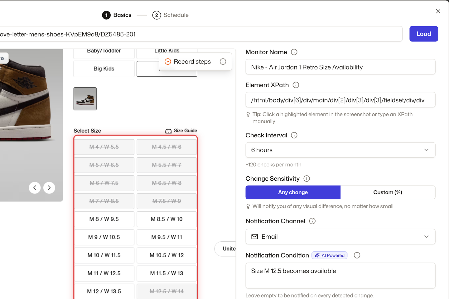Open the Notification Channel Email dropdown

340,237
